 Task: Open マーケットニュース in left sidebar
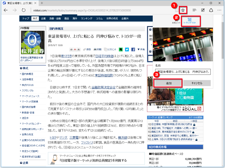coord(31,96)
